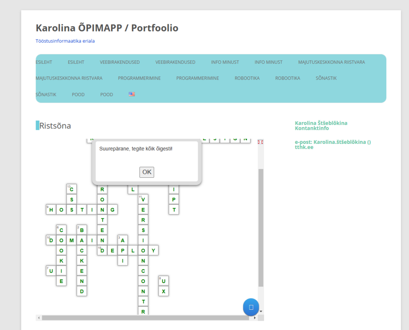
Task: Select cell 15, the D of DEPLOY
Action: pos(102,250)
